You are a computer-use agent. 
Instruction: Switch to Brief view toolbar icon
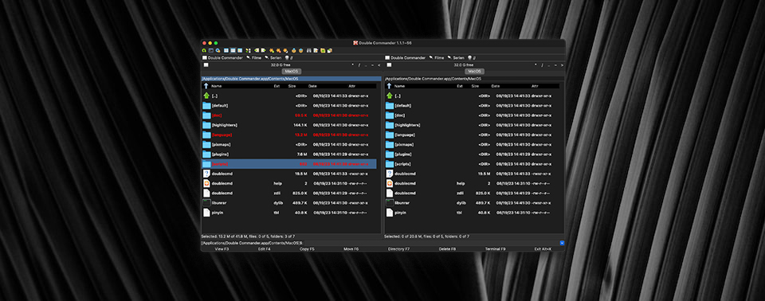(x=226, y=50)
